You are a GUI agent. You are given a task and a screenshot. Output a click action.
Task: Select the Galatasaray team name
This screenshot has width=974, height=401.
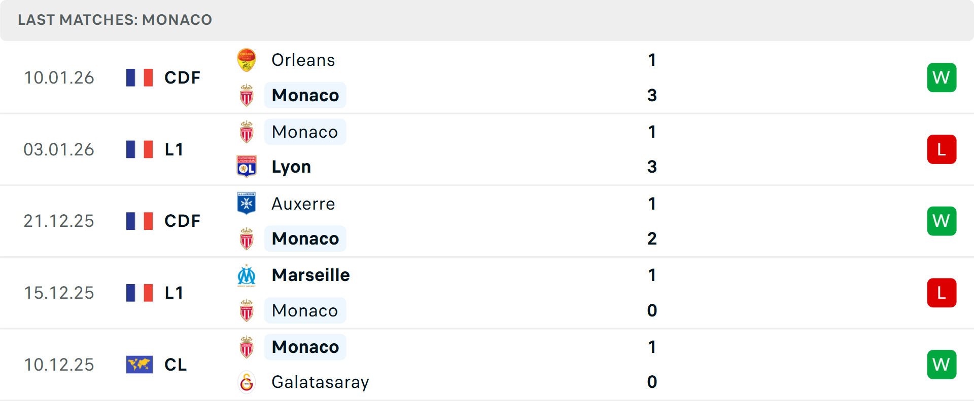click(320, 382)
